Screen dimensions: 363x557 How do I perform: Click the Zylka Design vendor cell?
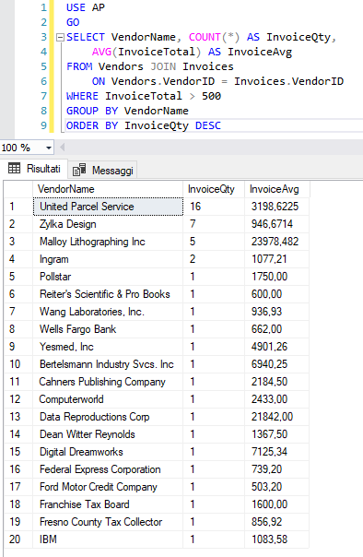pos(108,224)
